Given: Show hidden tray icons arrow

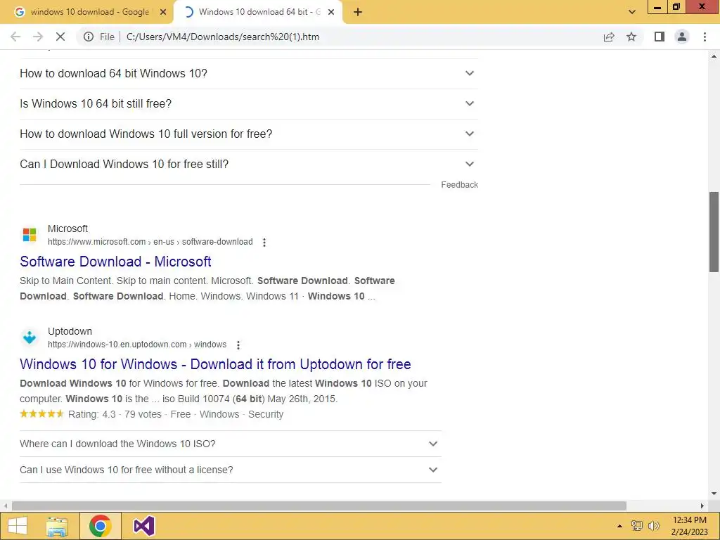Looking at the screenshot, I should 619,526.
